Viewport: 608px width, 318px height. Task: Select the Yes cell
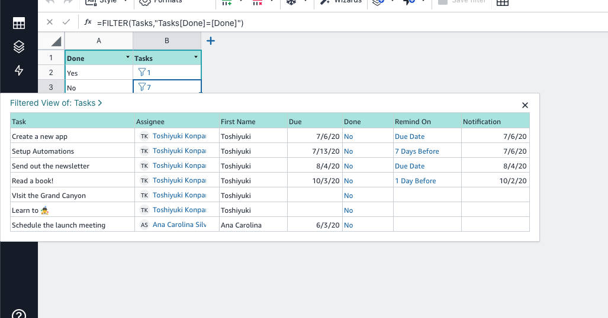pos(99,73)
